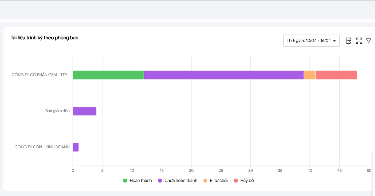This screenshot has height=196, width=375.
Task: Click the CÔNG TY CON _ KINH DOANH label
Action: 42,147
